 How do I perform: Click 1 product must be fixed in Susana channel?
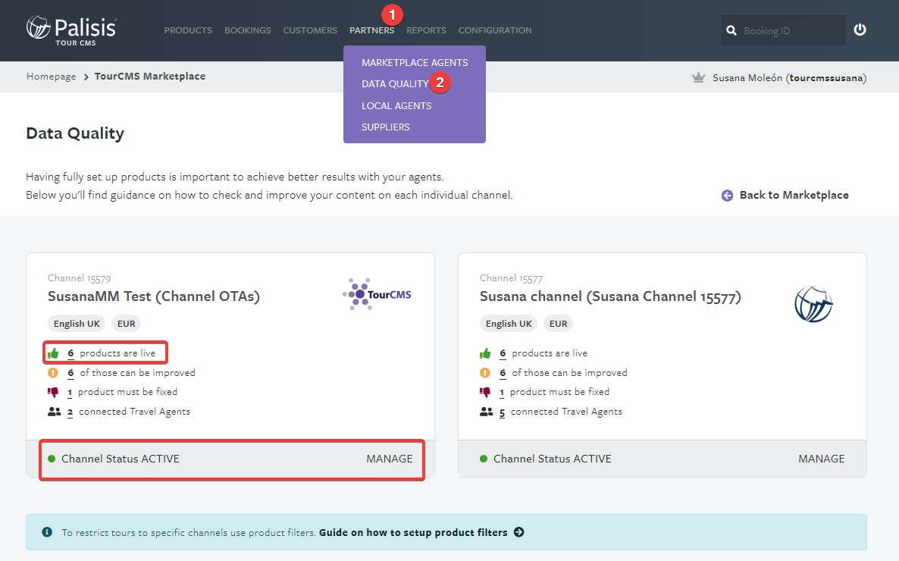tap(554, 393)
